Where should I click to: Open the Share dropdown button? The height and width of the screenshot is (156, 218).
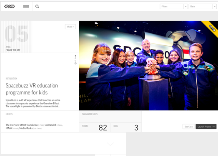70,27
